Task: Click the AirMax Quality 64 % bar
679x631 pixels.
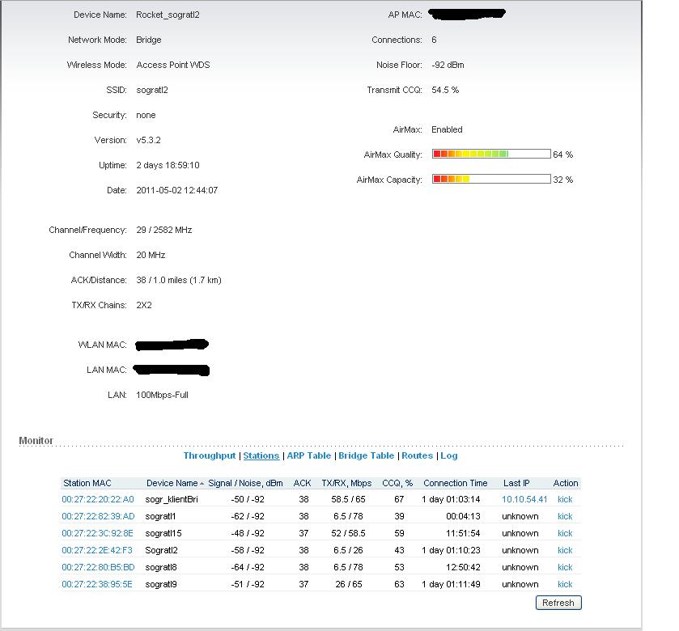Action: [491, 154]
